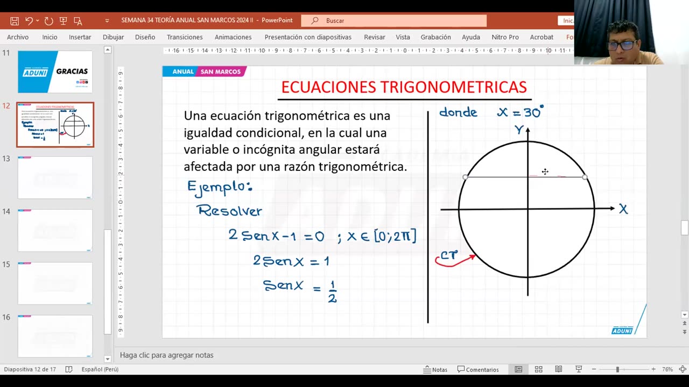Select slide 16 thumbnail
Viewport: 689px width, 387px height.
[55, 336]
